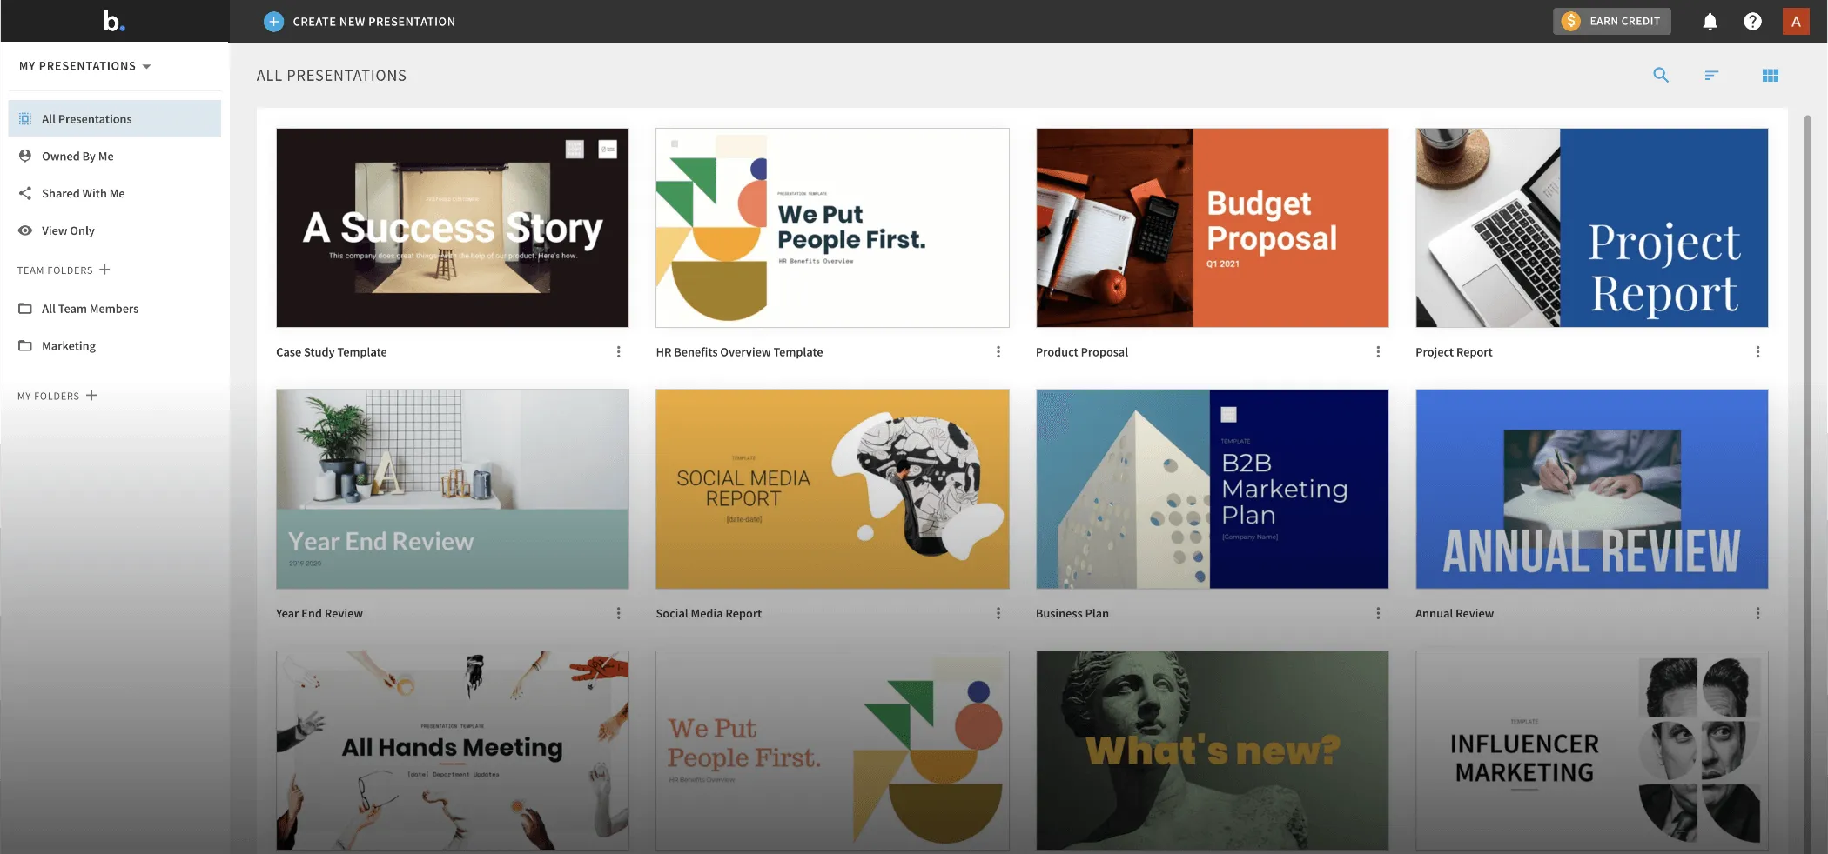Screen dimensions: 1828x854
Task: Show View Only presentations
Action: click(x=68, y=230)
